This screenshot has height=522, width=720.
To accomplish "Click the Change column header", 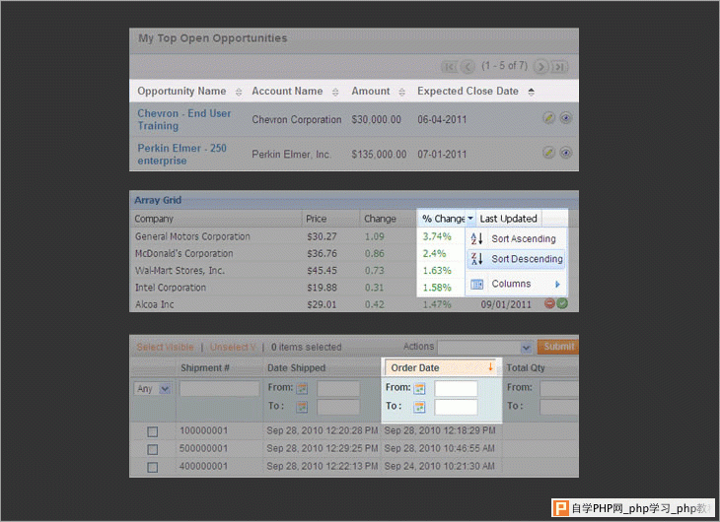I will point(388,219).
